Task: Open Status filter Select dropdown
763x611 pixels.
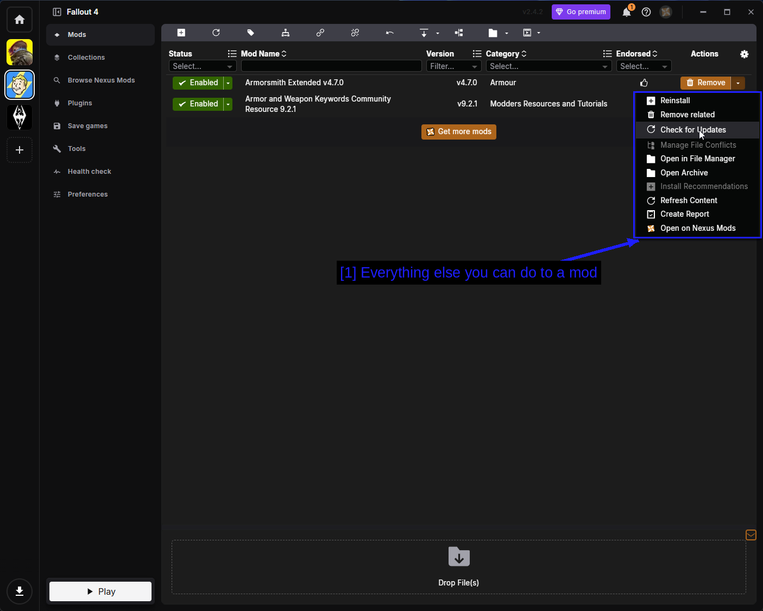Action: tap(203, 66)
